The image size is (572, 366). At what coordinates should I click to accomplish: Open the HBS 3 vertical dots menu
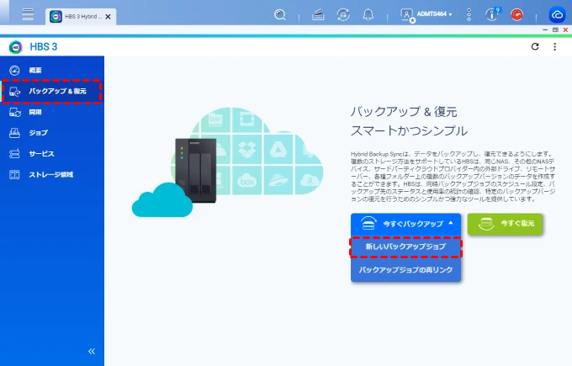pos(554,47)
